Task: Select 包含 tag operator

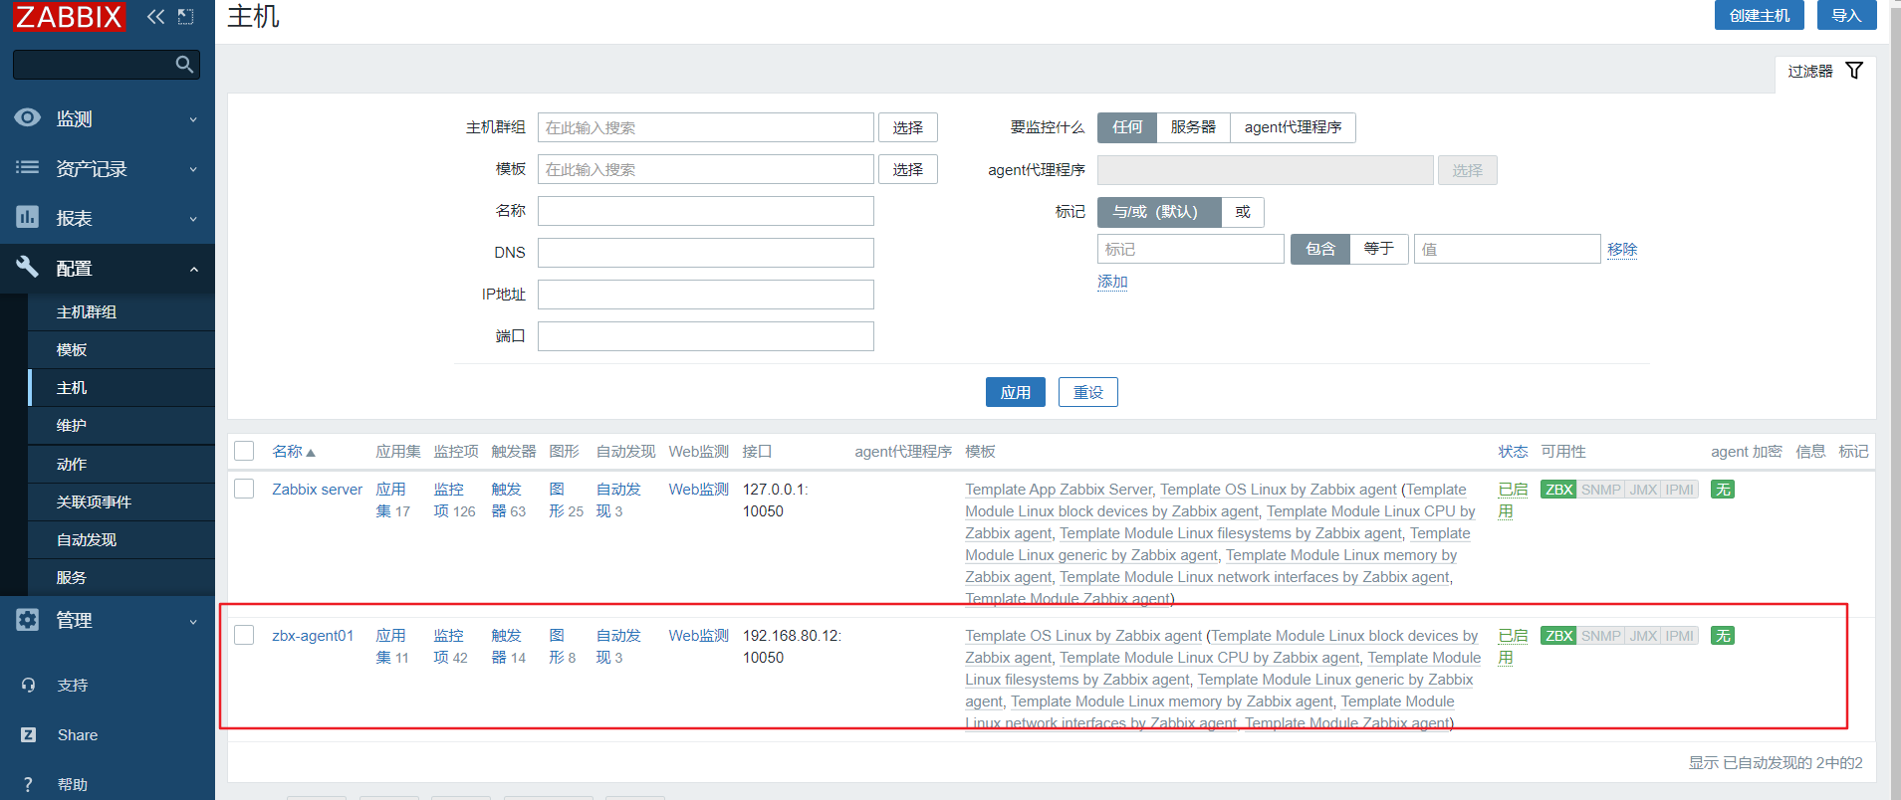Action: (1320, 249)
